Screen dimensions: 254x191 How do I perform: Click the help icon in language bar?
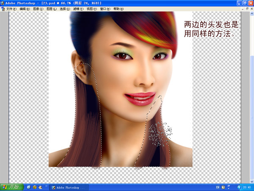click(x=223, y=188)
